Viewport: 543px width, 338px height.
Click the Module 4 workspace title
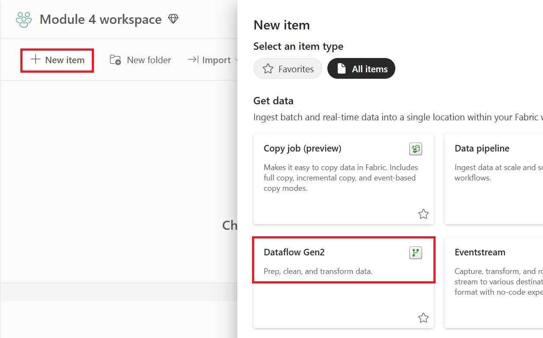pyautogui.click(x=100, y=19)
